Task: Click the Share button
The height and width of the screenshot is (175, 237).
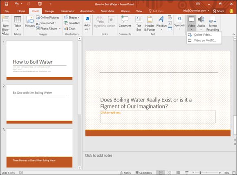Action: coord(219,11)
